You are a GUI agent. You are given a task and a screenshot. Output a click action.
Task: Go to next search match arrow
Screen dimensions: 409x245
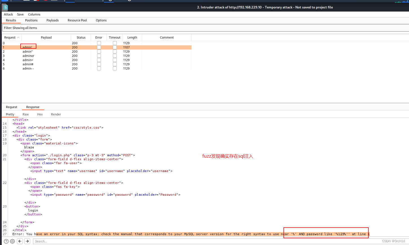[x=27, y=241]
